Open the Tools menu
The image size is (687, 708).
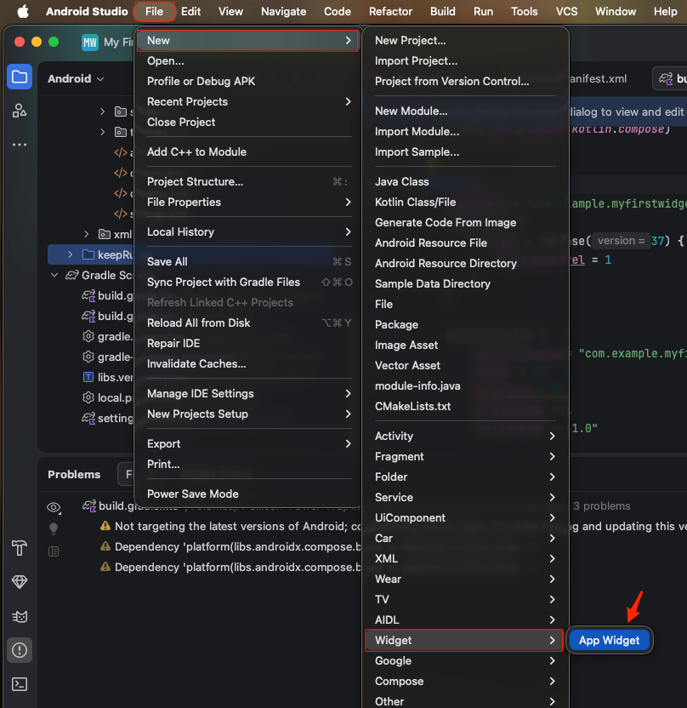pos(524,11)
